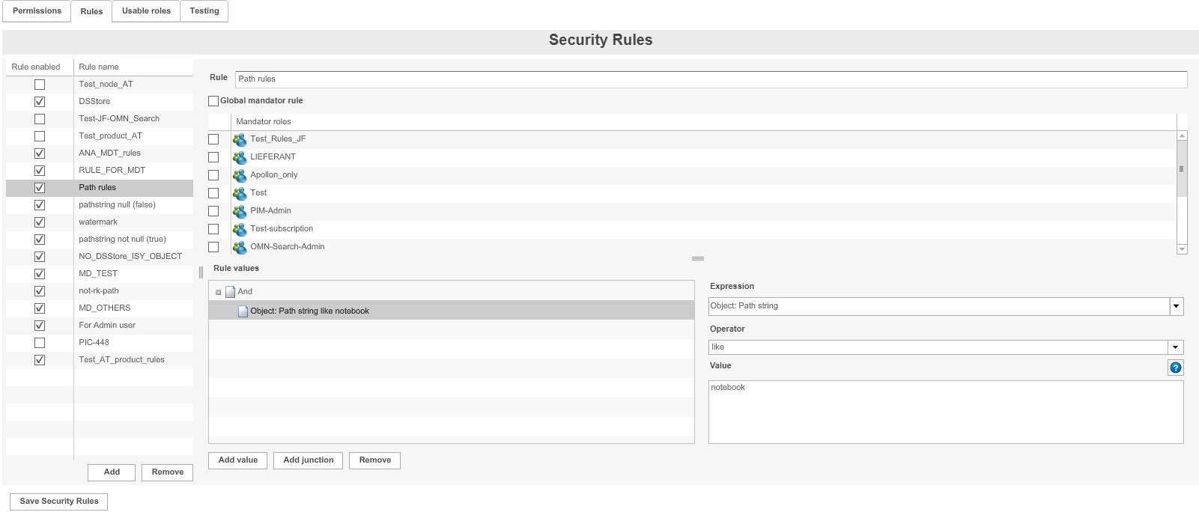1199x512 pixels.
Task: Toggle the Path rules enabled checkbox
Action: 40,188
